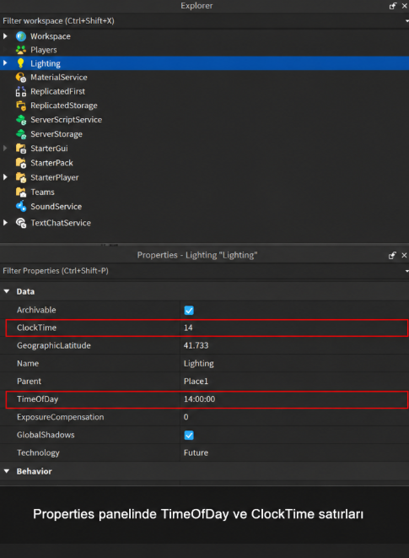
Task: Select ReplicatedStorage in the Explorer
Action: pos(63,106)
